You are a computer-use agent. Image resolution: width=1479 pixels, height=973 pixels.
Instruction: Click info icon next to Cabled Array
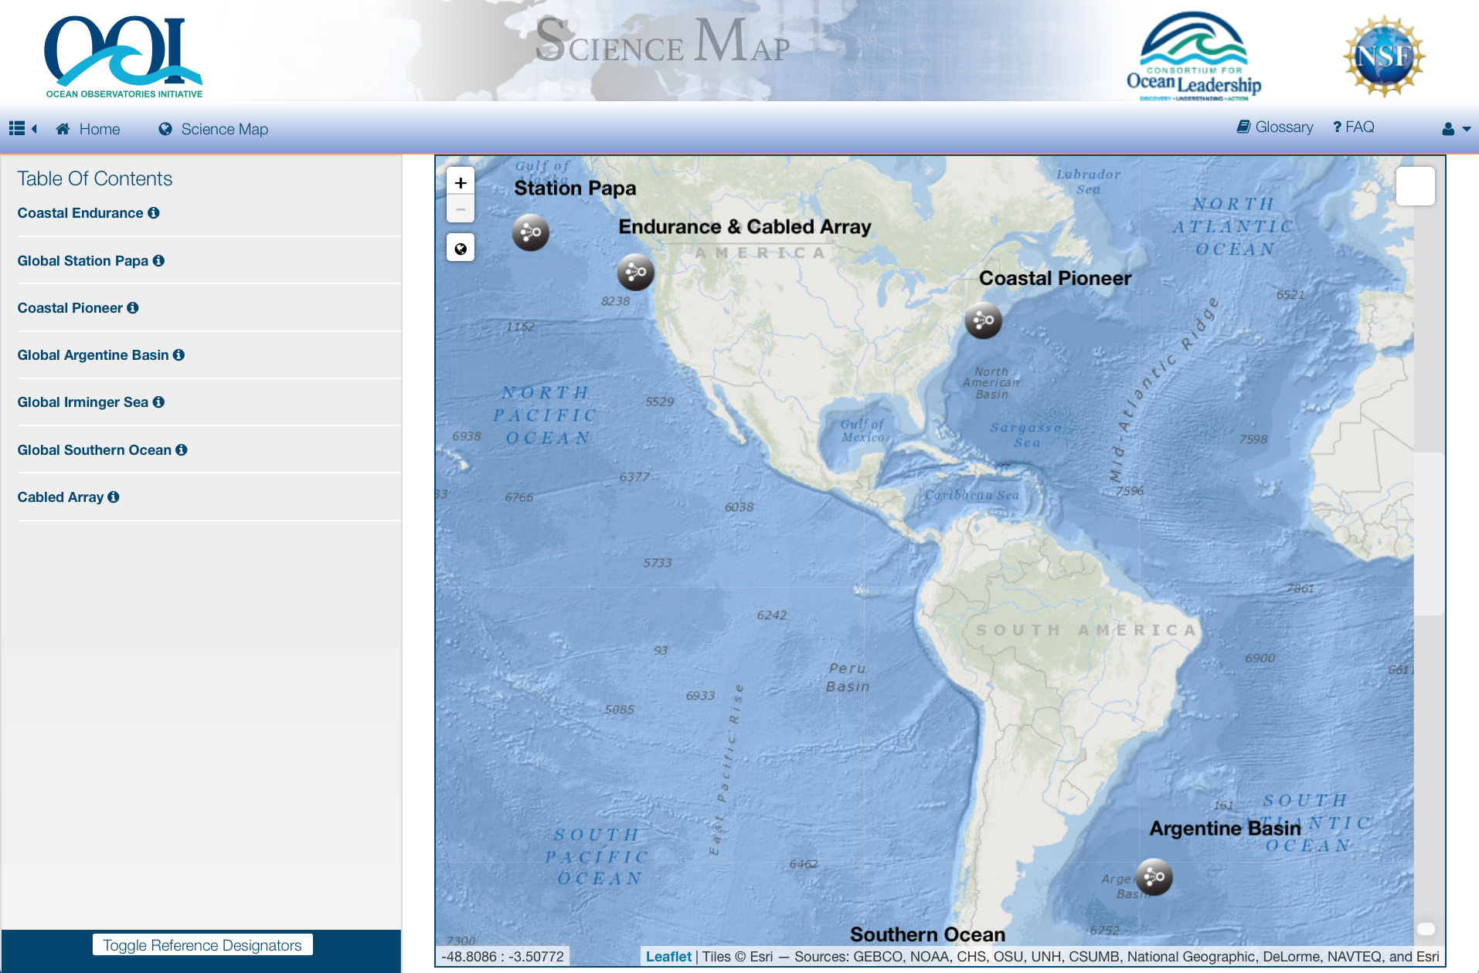tap(114, 497)
